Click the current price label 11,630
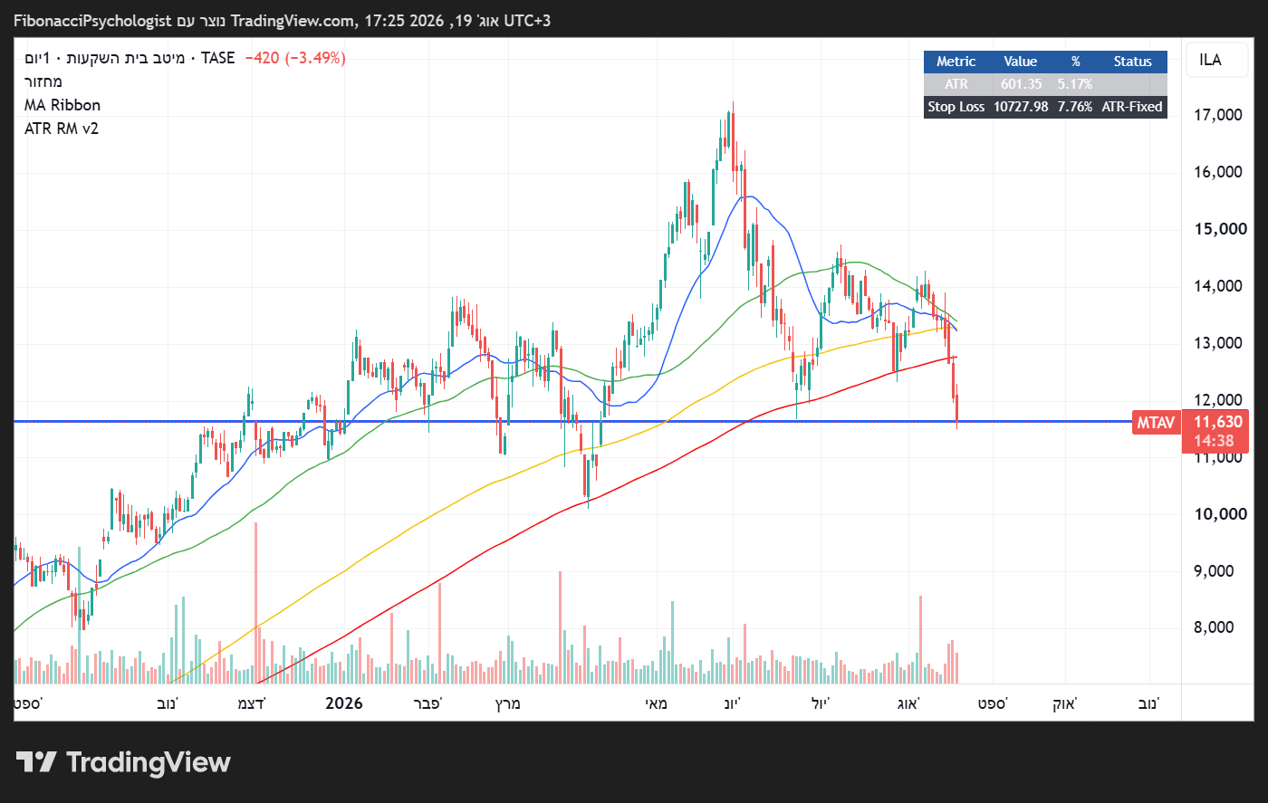Image resolution: width=1268 pixels, height=803 pixels. [1218, 422]
